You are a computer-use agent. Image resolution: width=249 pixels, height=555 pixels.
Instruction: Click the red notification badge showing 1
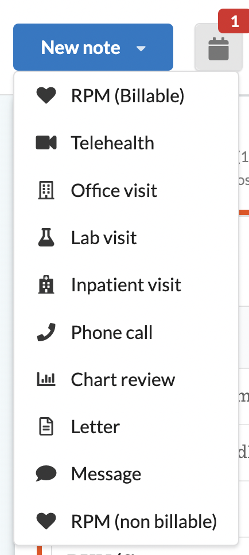tap(234, 21)
